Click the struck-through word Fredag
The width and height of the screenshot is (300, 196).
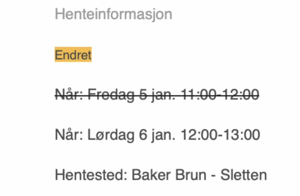point(111,95)
